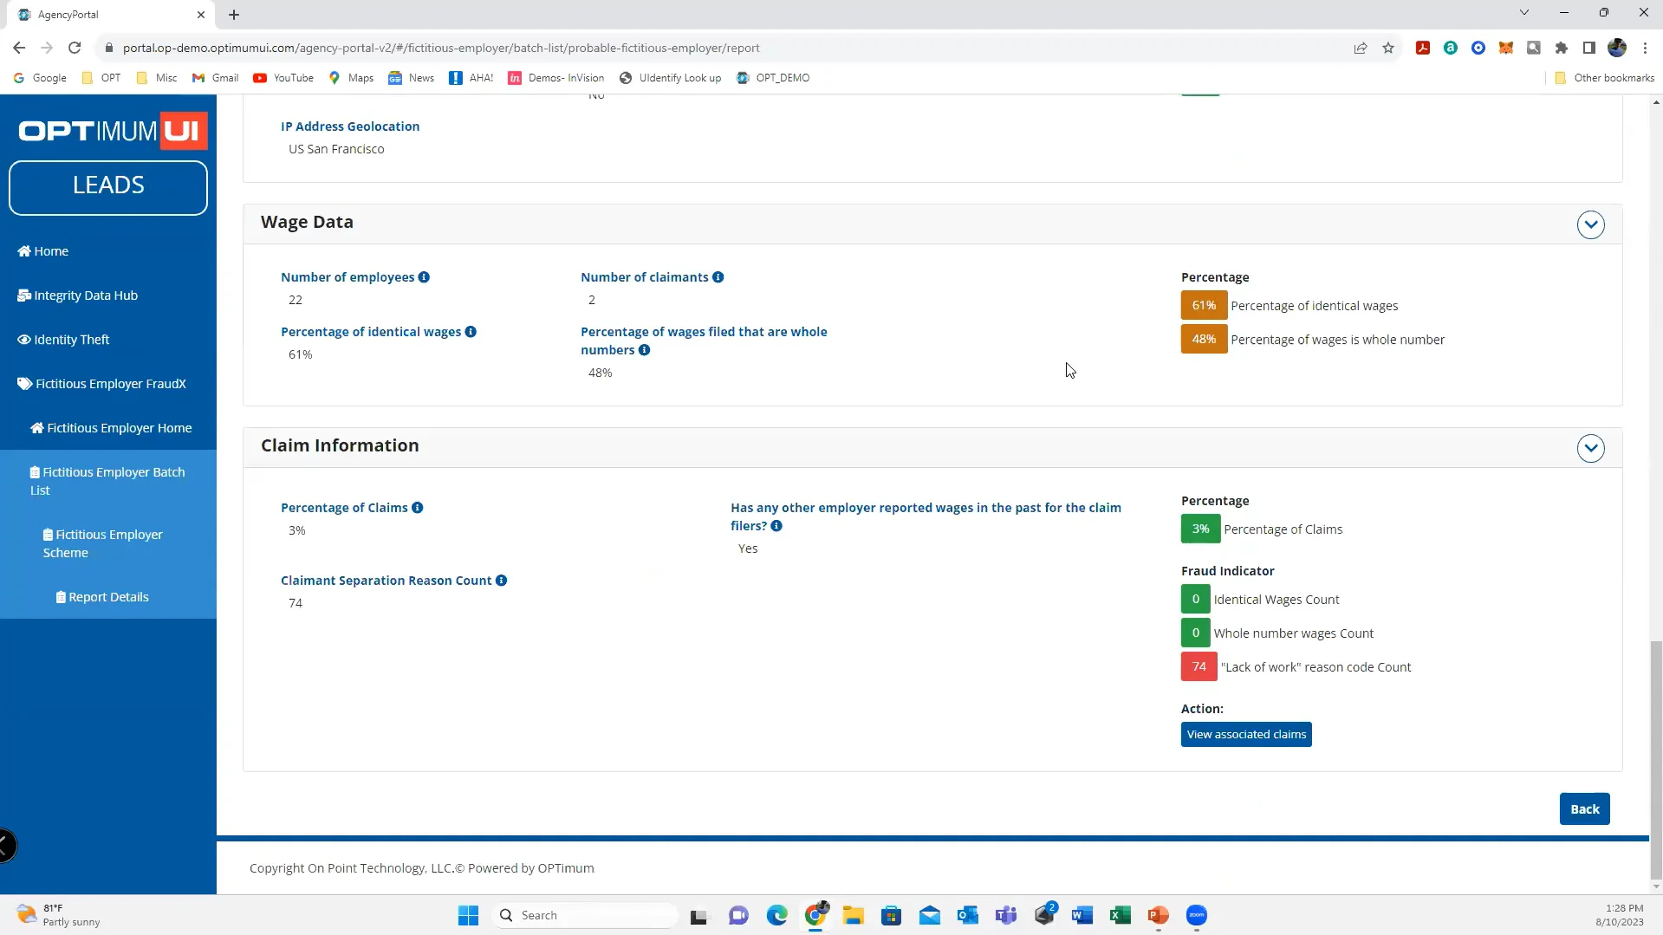Click the address bar URL
The image size is (1663, 935).
coord(441,48)
